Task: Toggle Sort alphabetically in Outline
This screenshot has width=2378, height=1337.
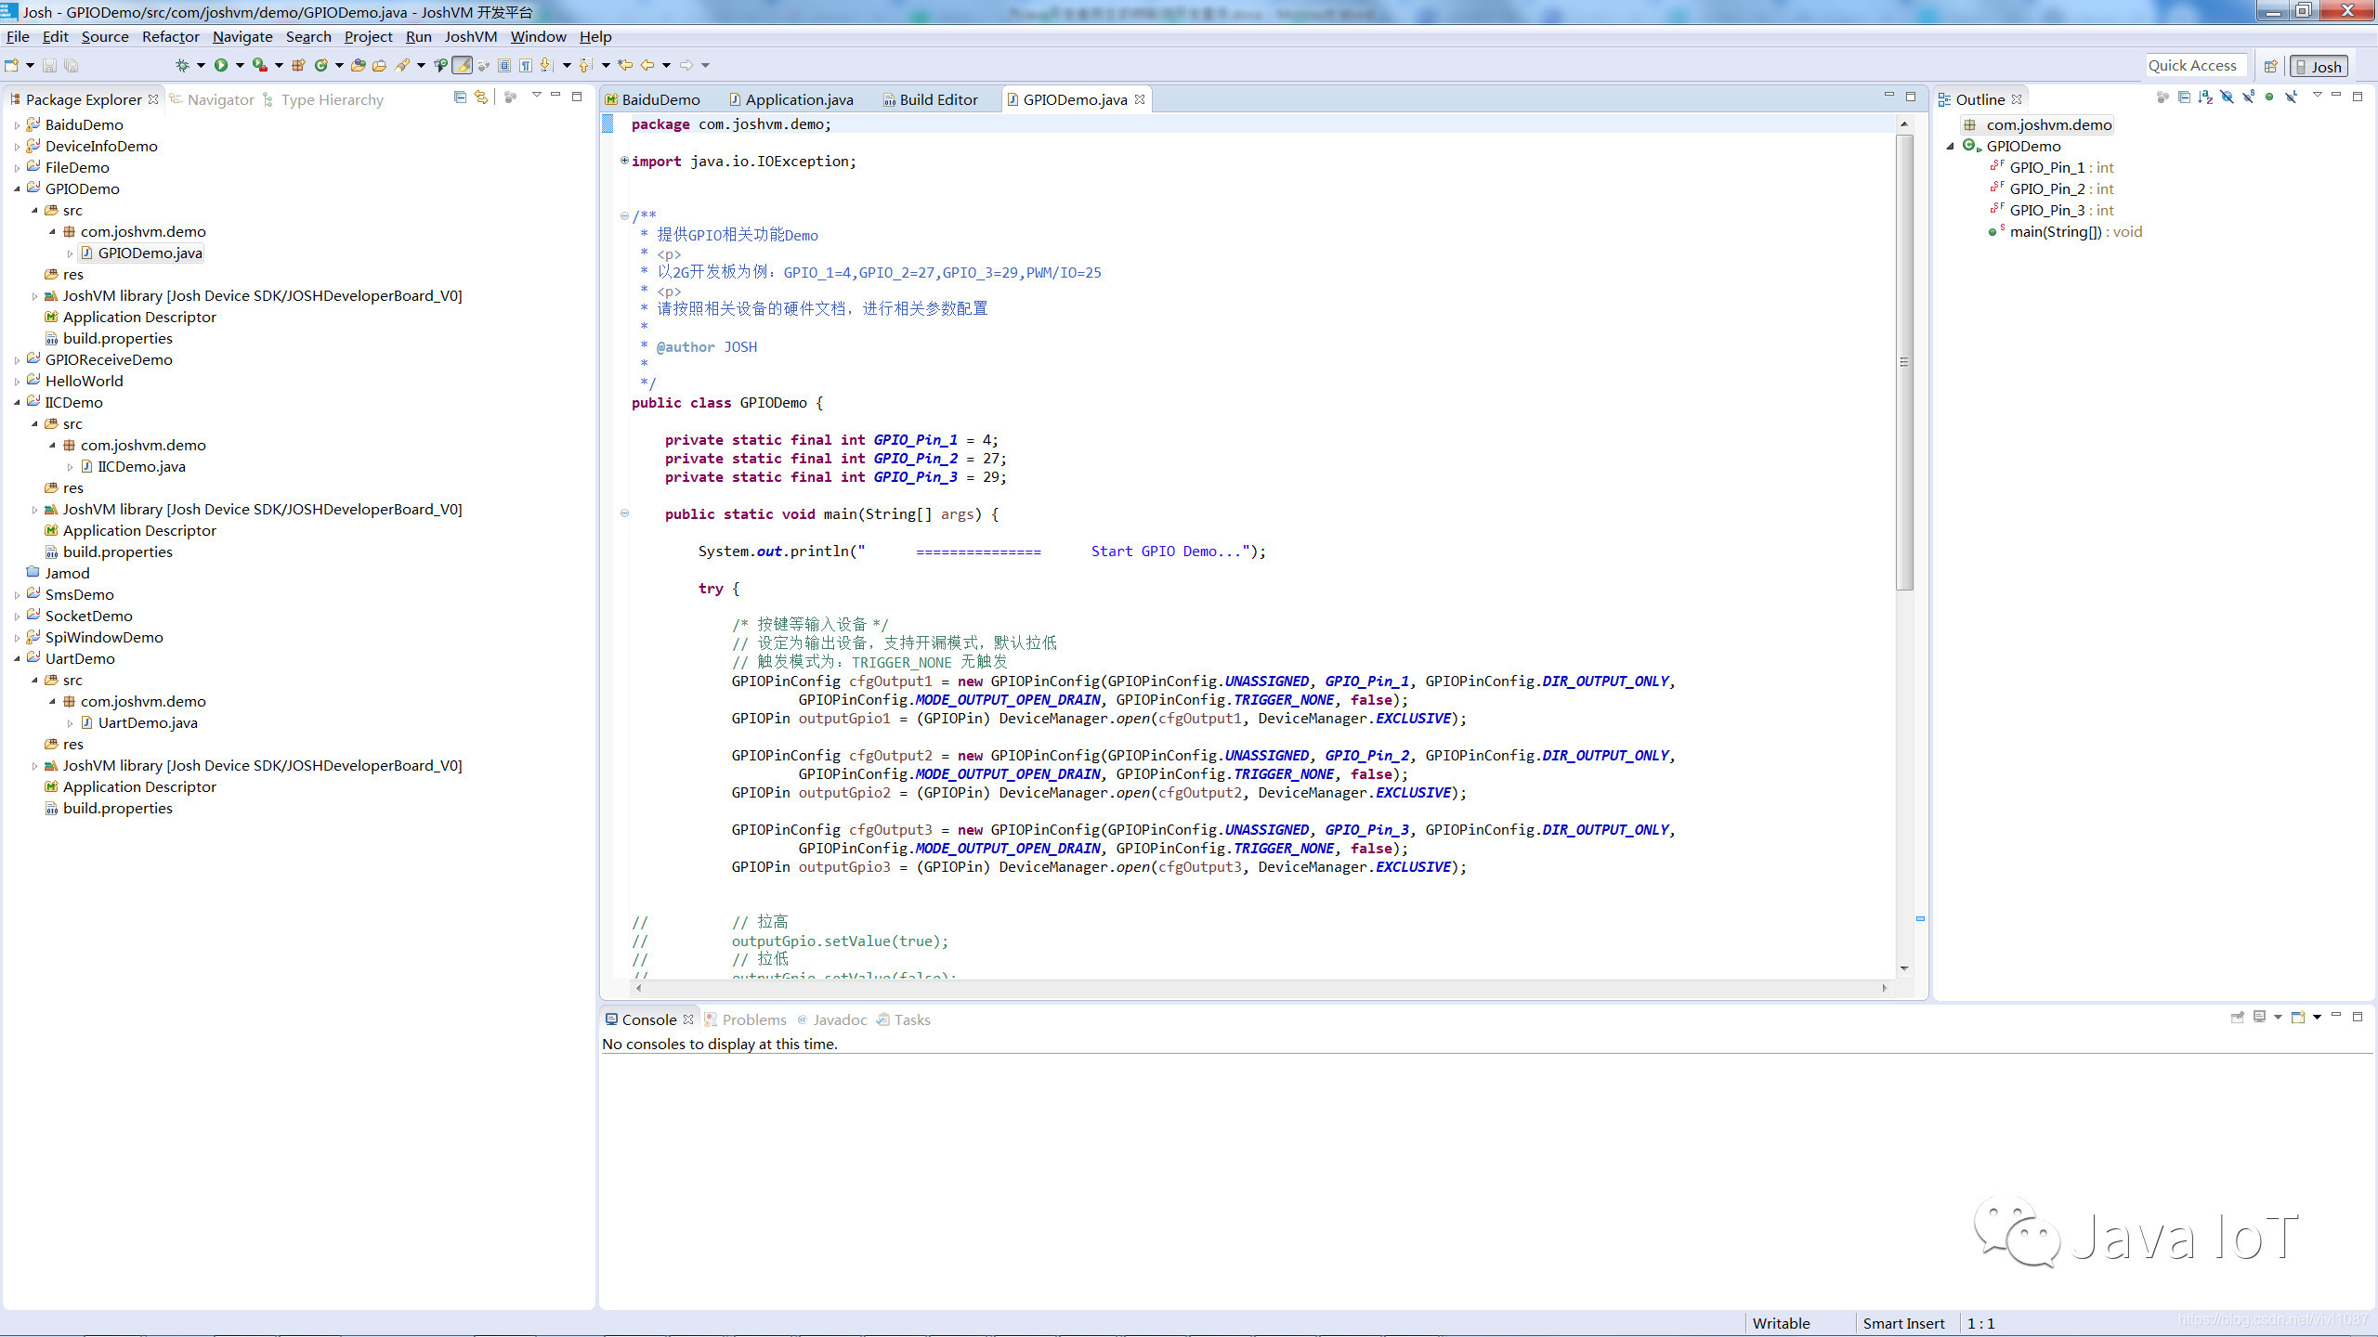Action: (2205, 97)
